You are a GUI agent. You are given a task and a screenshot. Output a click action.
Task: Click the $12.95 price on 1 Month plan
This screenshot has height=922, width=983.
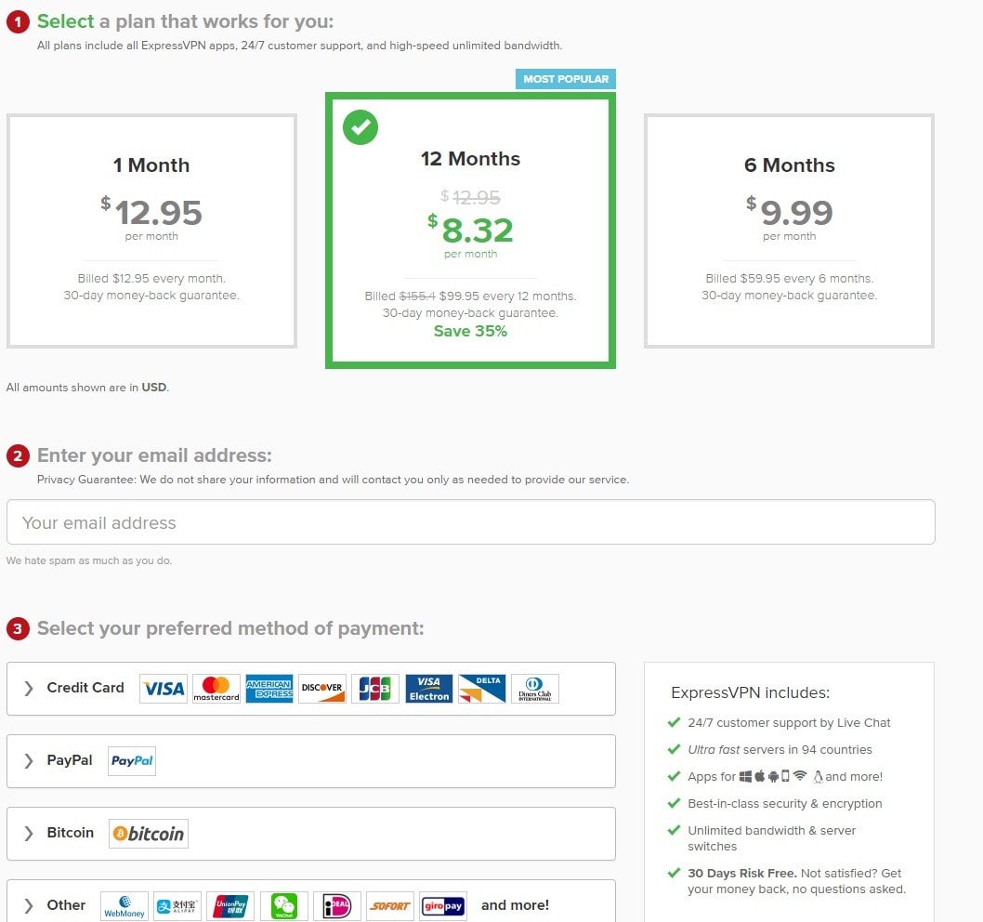click(151, 212)
